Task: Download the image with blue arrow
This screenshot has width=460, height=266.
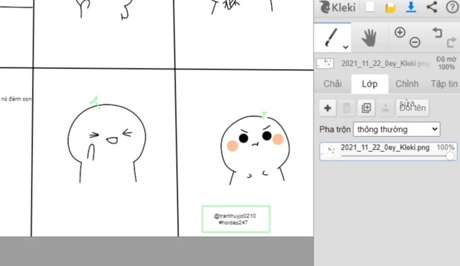Action: point(411,7)
